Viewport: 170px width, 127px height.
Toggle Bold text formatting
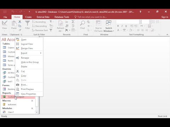click(118, 26)
